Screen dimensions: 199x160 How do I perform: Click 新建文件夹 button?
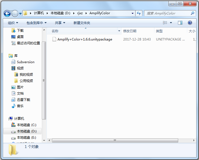pos(82,23)
